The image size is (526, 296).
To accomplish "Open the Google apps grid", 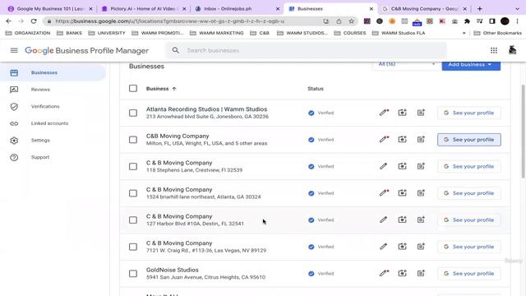I will 494,50.
